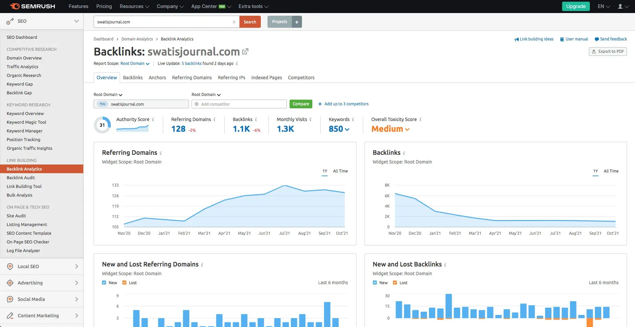Click the Authority Score info icon
Viewport: 635px width, 327px height.
(153, 119)
